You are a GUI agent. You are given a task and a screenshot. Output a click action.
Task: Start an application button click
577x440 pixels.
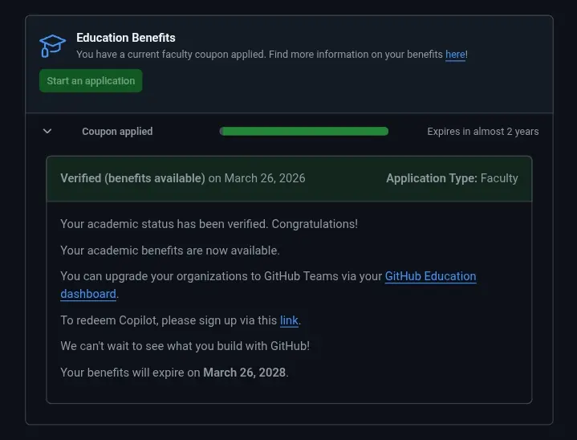pyautogui.click(x=91, y=80)
